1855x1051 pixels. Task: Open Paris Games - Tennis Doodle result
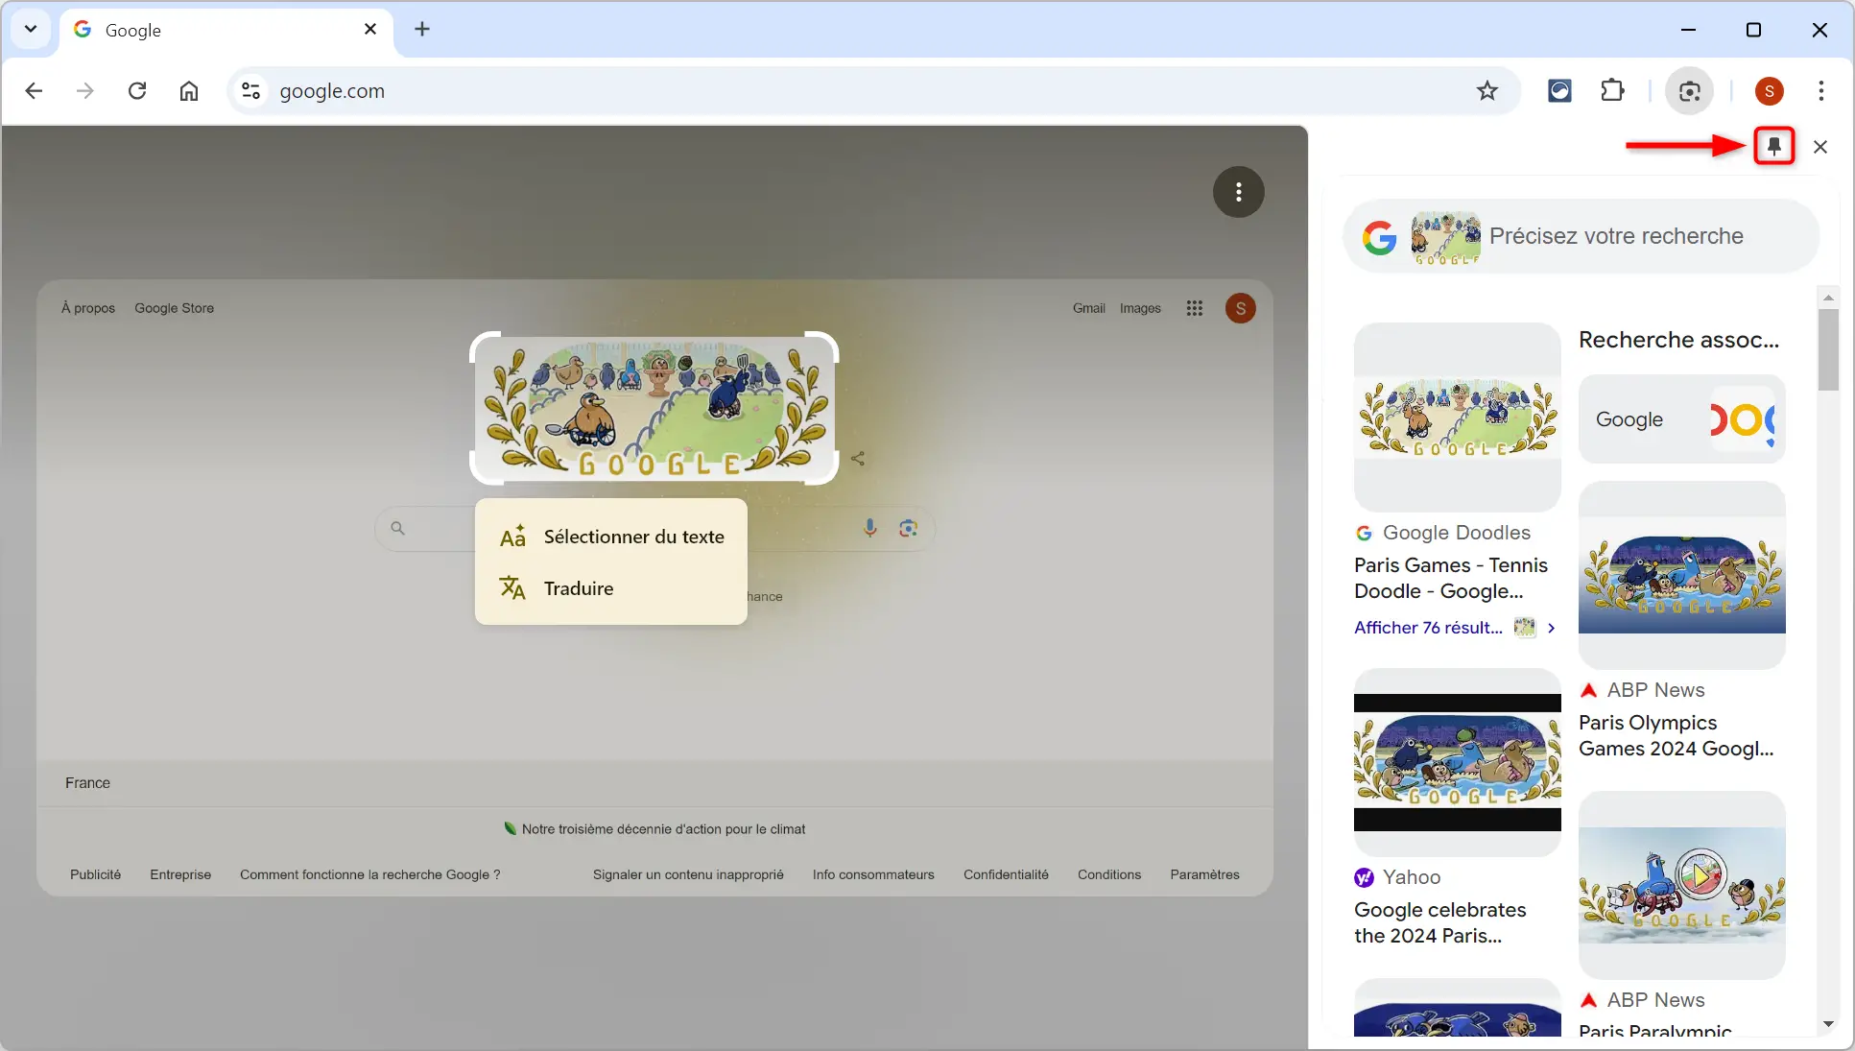[x=1451, y=578]
